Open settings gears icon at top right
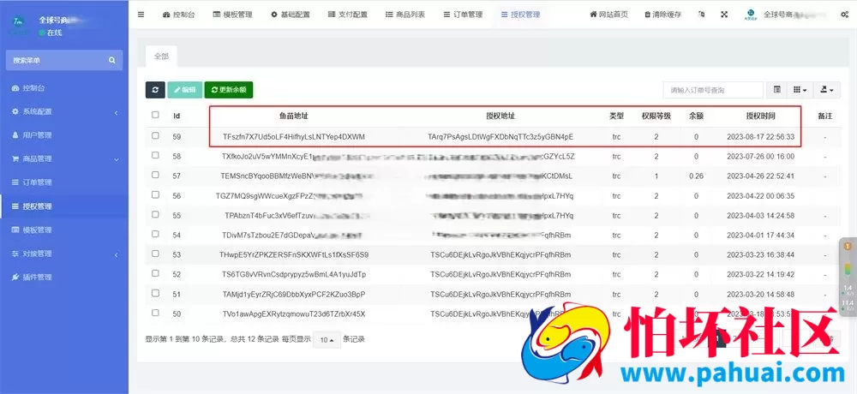Viewport: 857px width, 394px height. click(x=844, y=15)
